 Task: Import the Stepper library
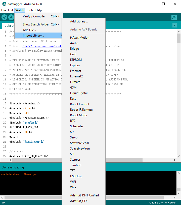[x=83, y=160]
